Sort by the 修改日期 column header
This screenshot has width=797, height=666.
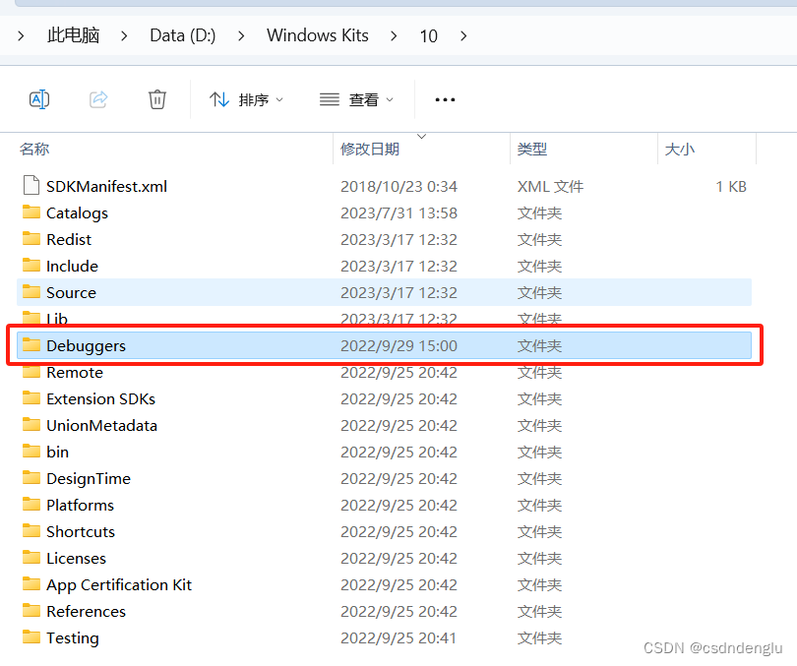click(370, 149)
